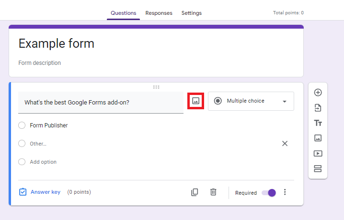
Task: Select the Other radio option
Action: coord(22,144)
